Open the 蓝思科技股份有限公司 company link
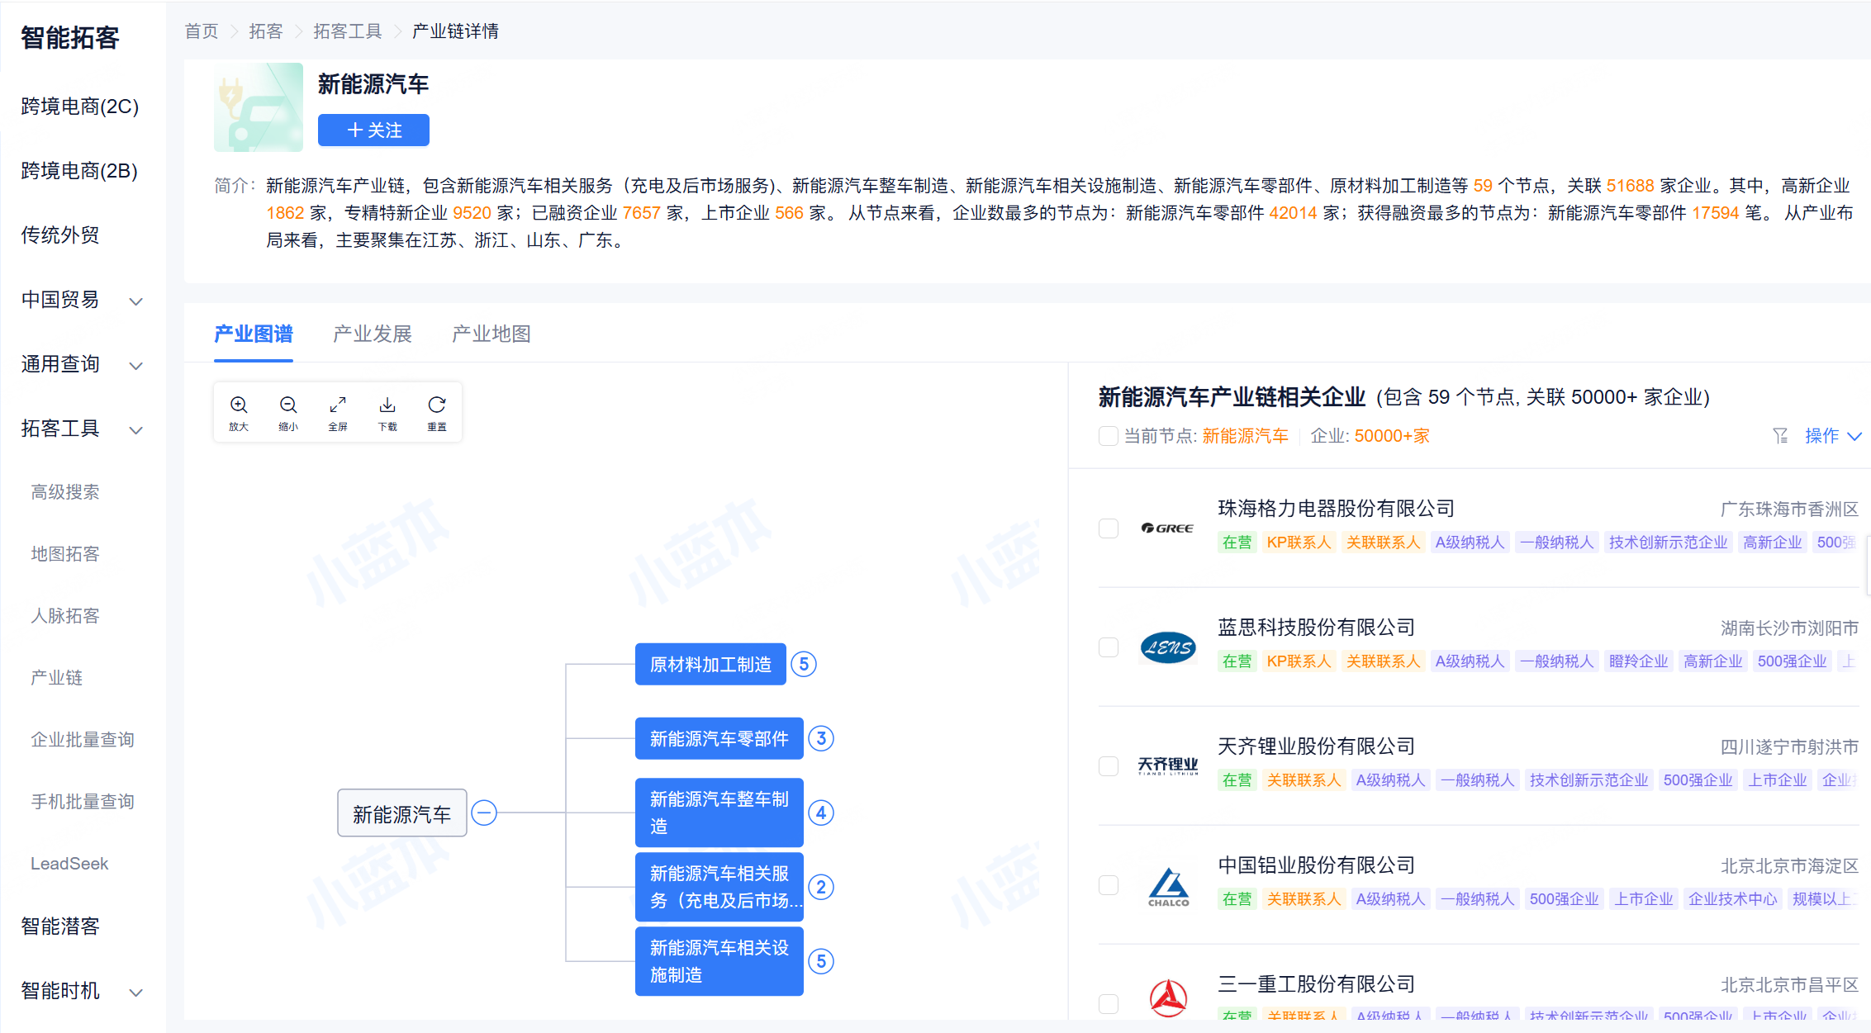Image resolution: width=1871 pixels, height=1033 pixels. point(1316,628)
